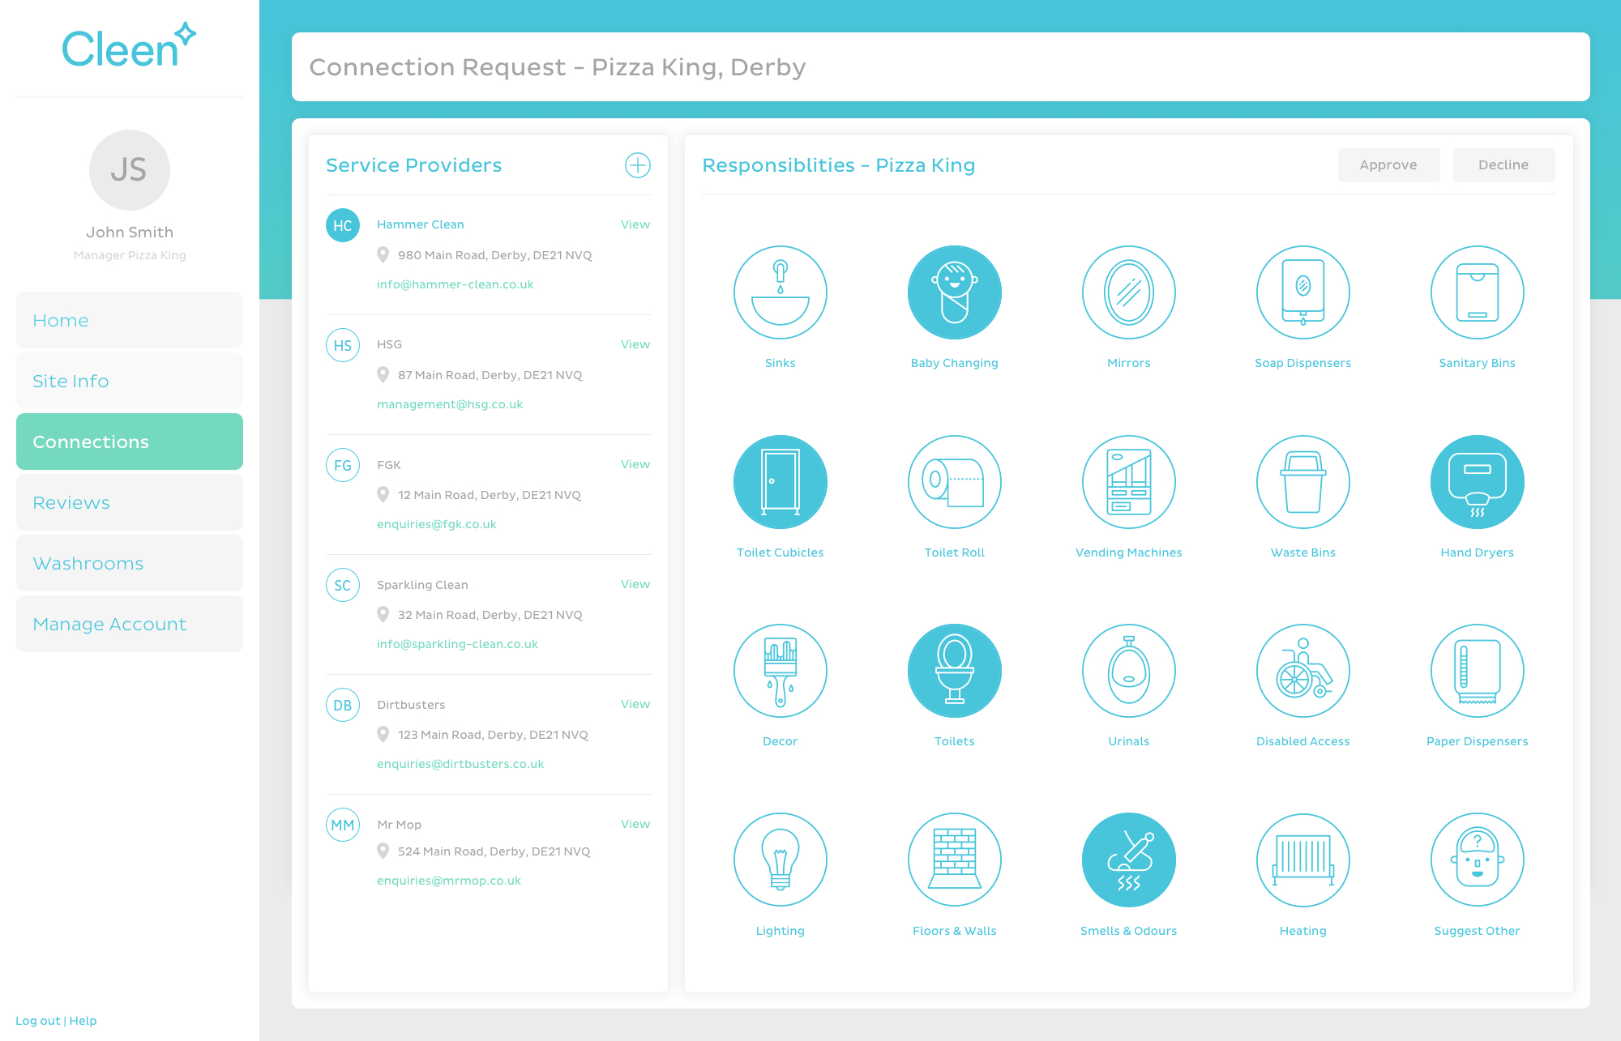Add a service provider with plus icon
Viewport: 1621px width, 1041px height.
(638, 165)
